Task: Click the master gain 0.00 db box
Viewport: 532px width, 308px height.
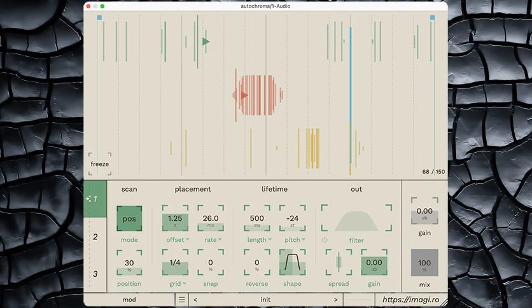Action: [424, 211]
